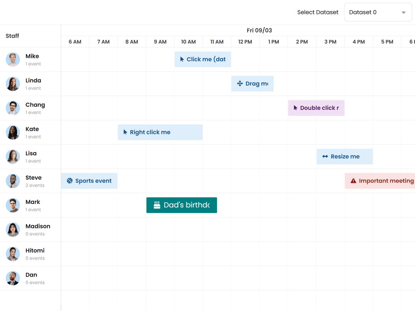415x311 pixels.
Task: Click the basketball icon on Sports event
Action: tap(70, 181)
